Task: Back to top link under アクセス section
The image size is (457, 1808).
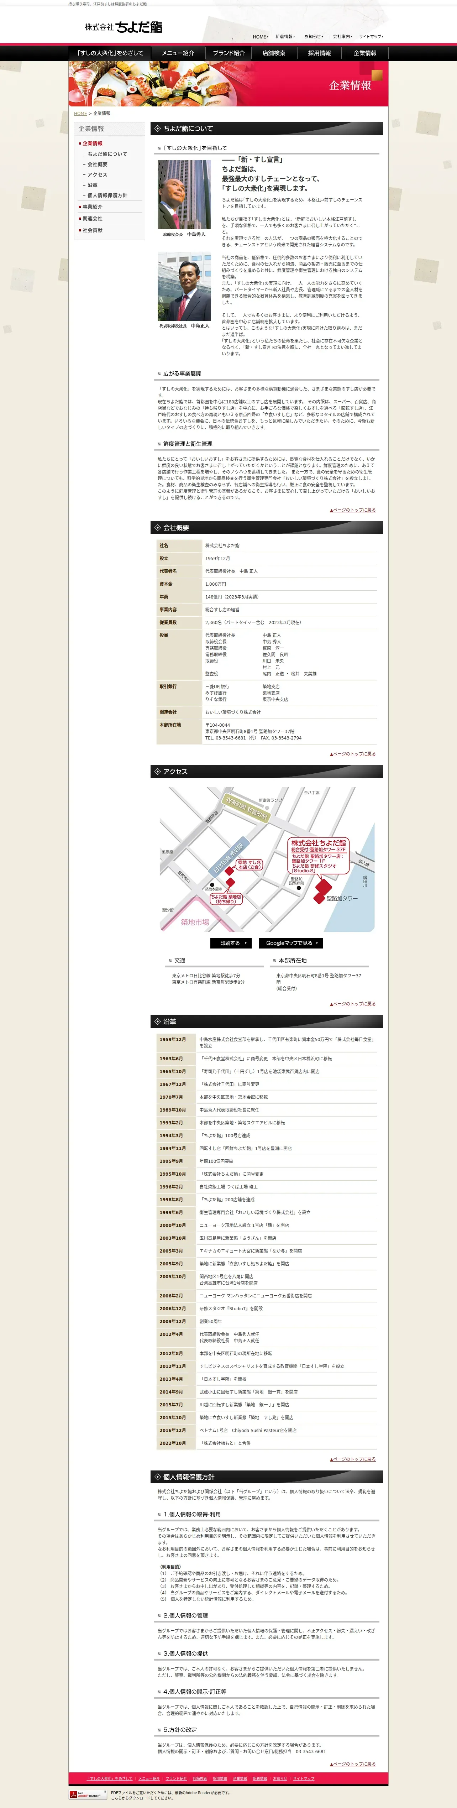Action: (x=352, y=1004)
